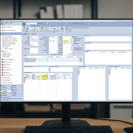This screenshot has height=133, width=133.
Task: Click the delete document icon with red mark
Action: (x=34, y=28)
